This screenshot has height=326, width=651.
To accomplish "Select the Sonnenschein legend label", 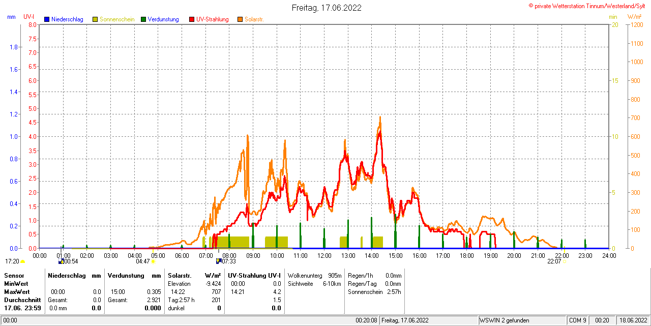I will click(117, 19).
